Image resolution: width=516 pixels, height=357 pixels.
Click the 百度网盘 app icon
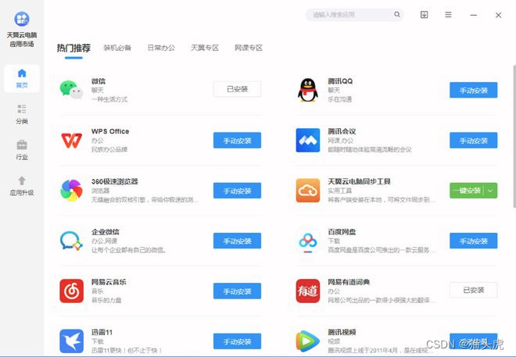pyautogui.click(x=308, y=241)
